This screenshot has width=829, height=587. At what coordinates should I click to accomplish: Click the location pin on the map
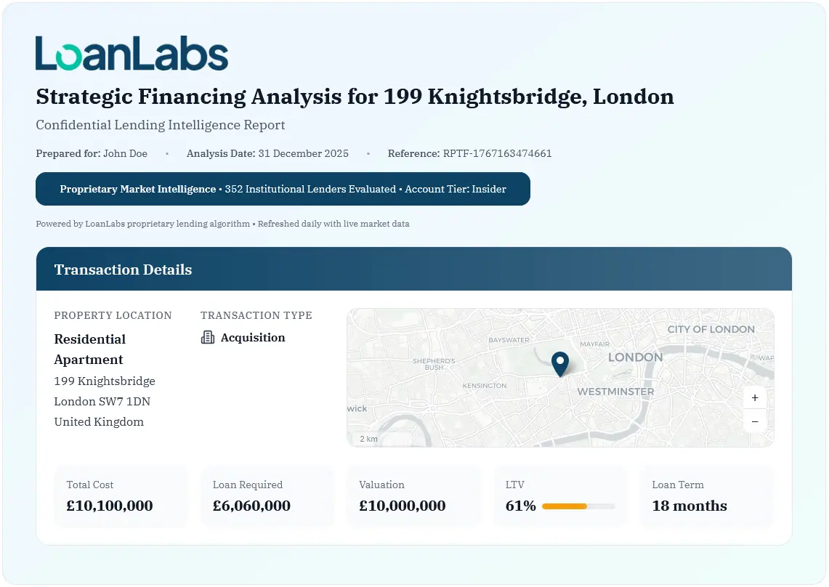click(560, 363)
